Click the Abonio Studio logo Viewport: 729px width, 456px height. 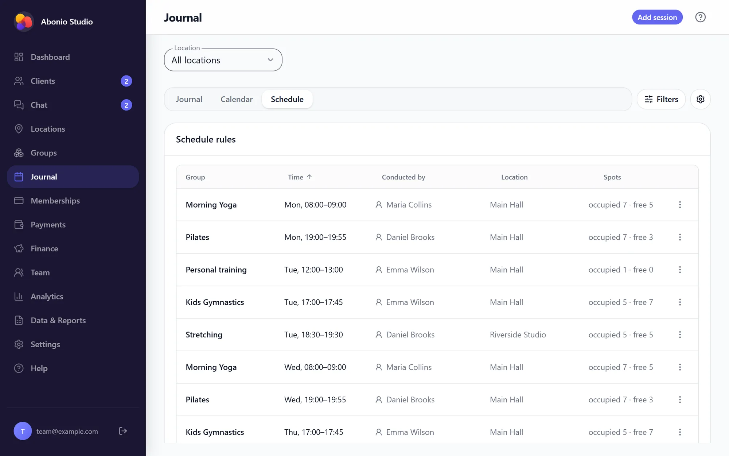click(24, 22)
